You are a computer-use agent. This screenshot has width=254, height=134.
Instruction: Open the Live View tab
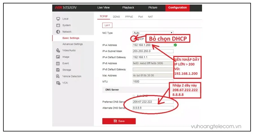pos(104,7)
